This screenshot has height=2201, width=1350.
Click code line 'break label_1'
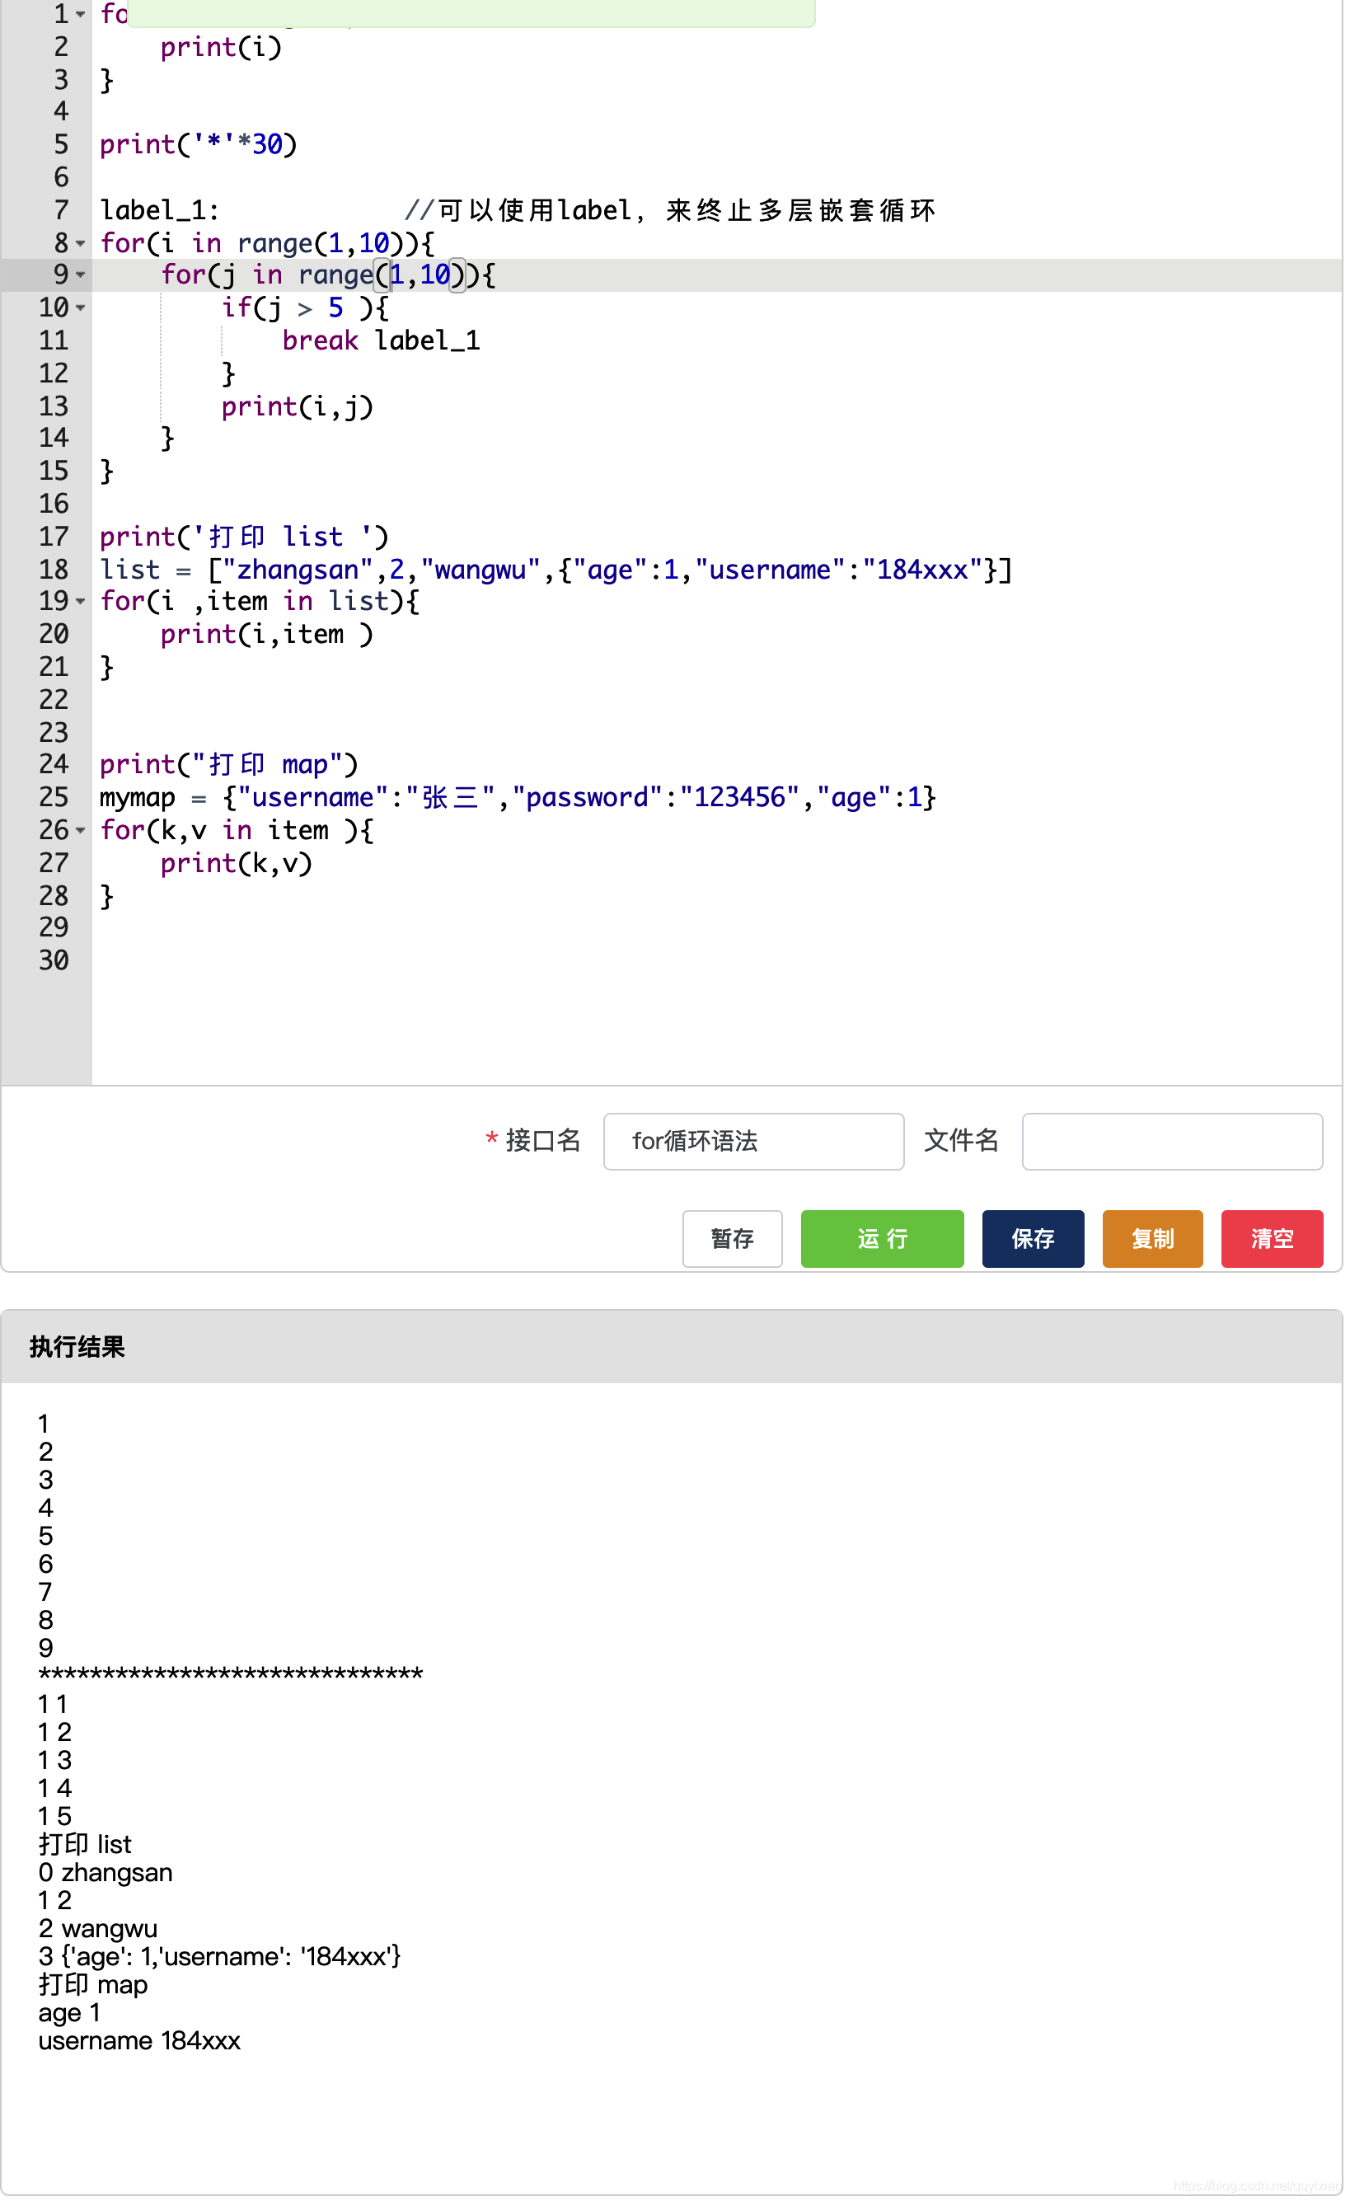tap(382, 341)
